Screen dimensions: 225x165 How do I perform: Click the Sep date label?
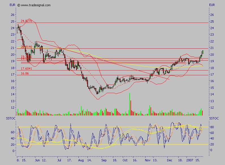coord(104,160)
